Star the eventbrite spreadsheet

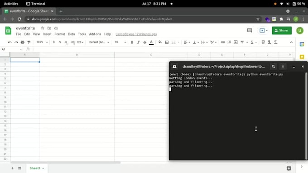[x=43, y=28]
